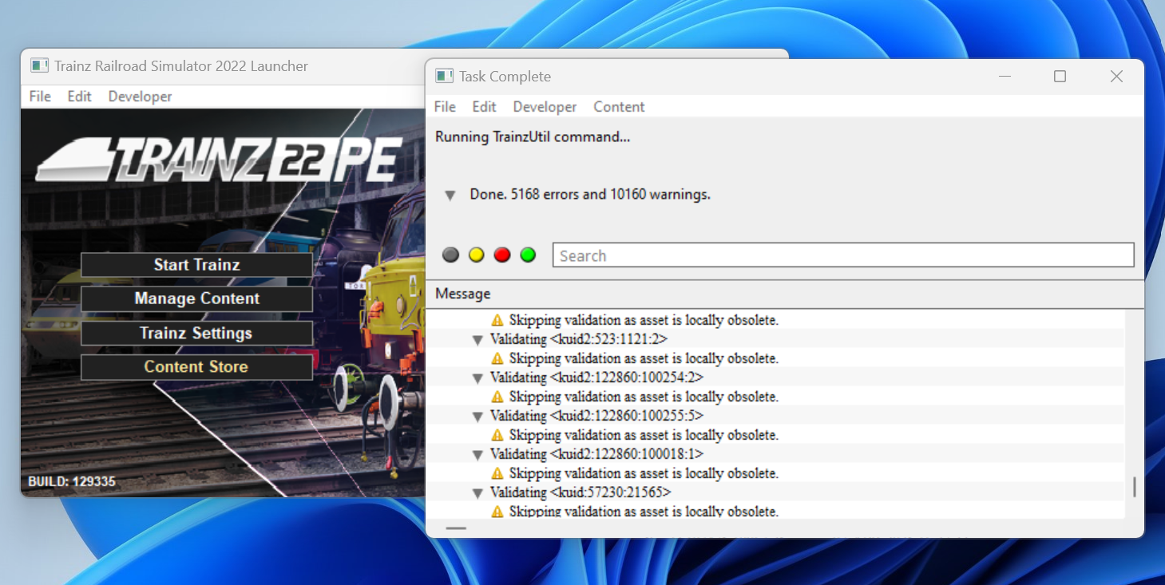Click warning icon under kuid2:122860:100254:2
The image size is (1165, 585).
497,397
